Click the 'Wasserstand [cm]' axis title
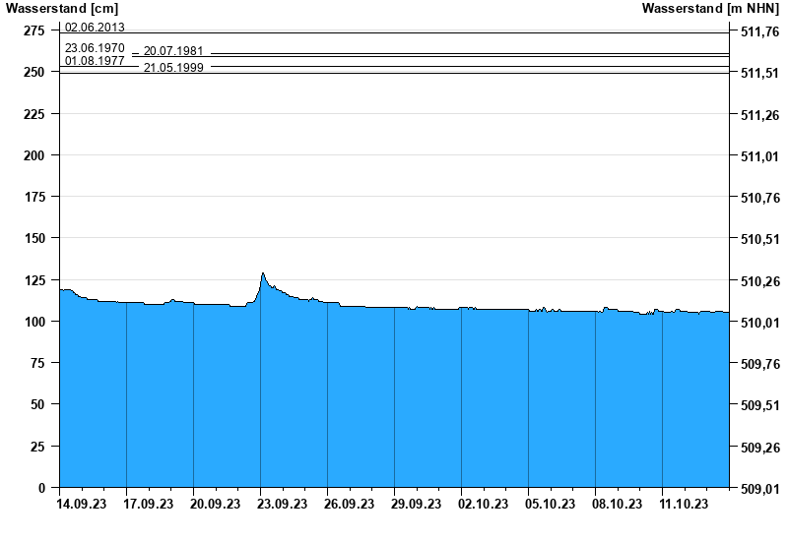 62,9
